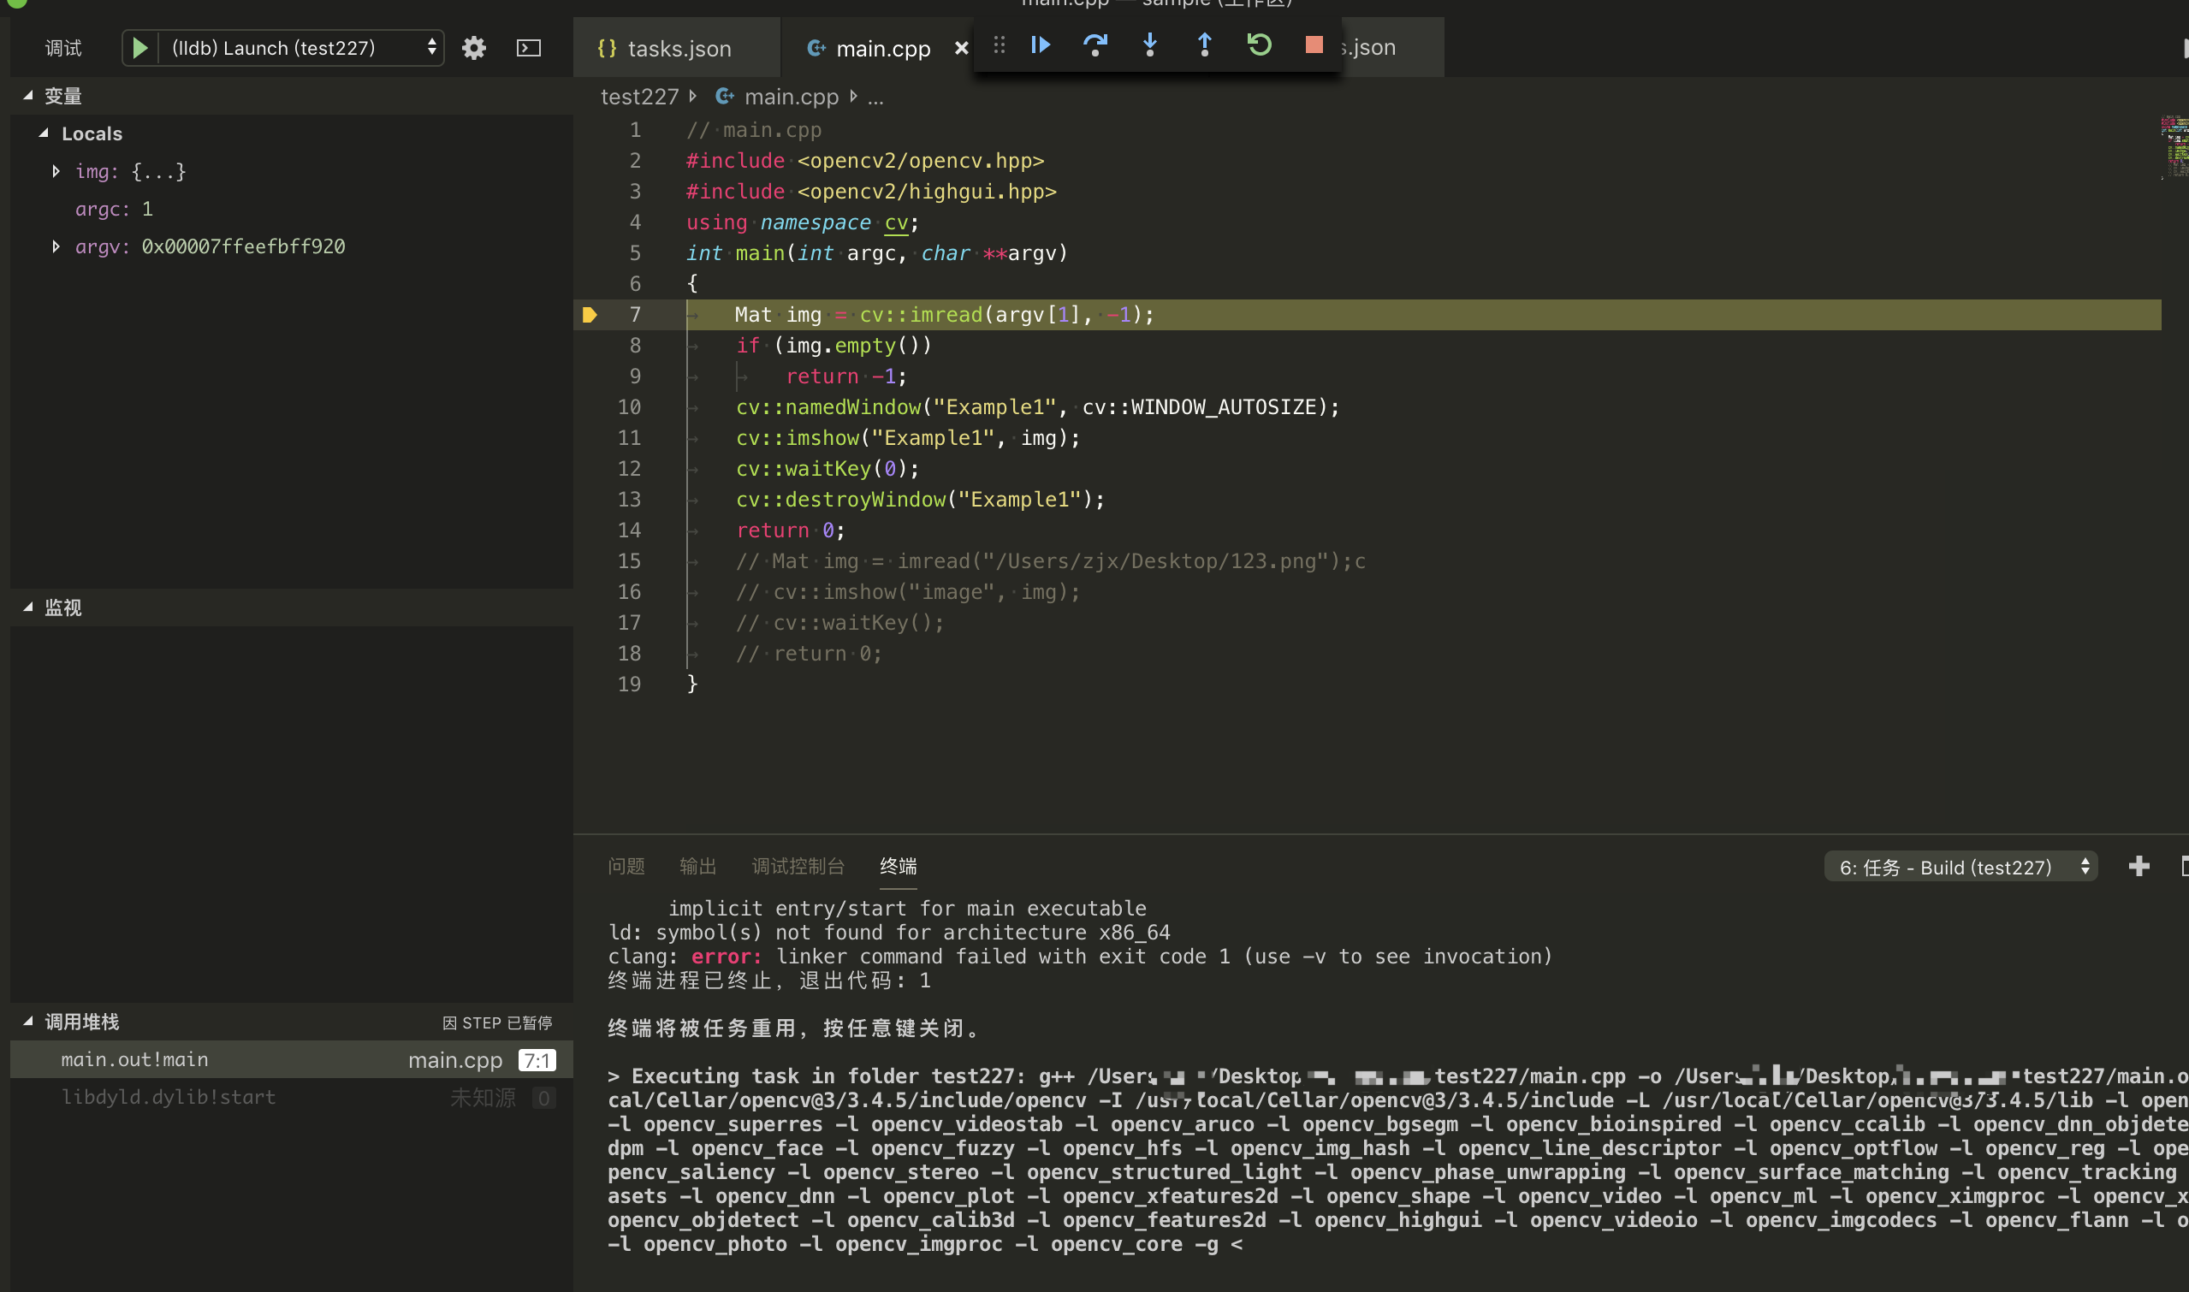The image size is (2189, 1292).
Task: Toggle the breakpoint on line 7
Action: [x=590, y=315]
